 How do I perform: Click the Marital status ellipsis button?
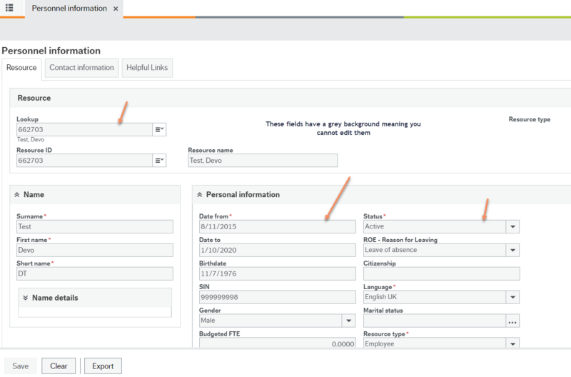pos(512,321)
